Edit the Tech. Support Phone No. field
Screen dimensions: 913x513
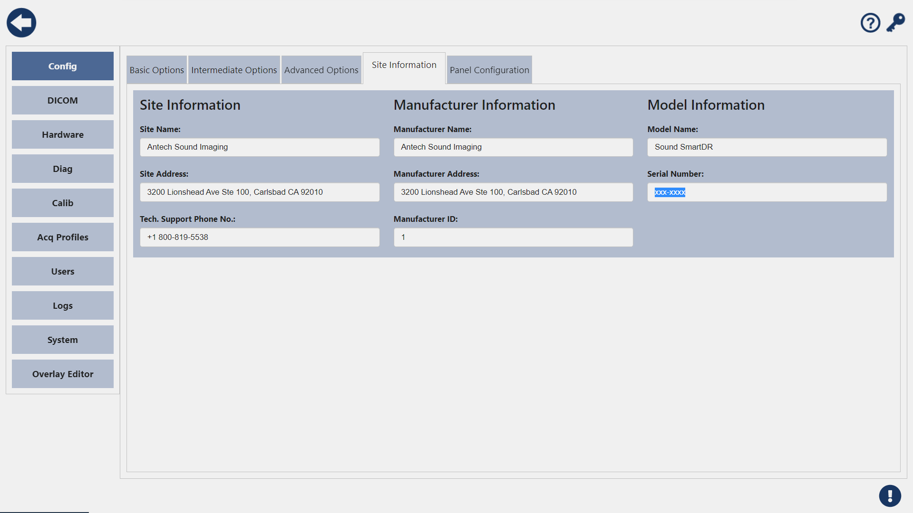(x=260, y=237)
